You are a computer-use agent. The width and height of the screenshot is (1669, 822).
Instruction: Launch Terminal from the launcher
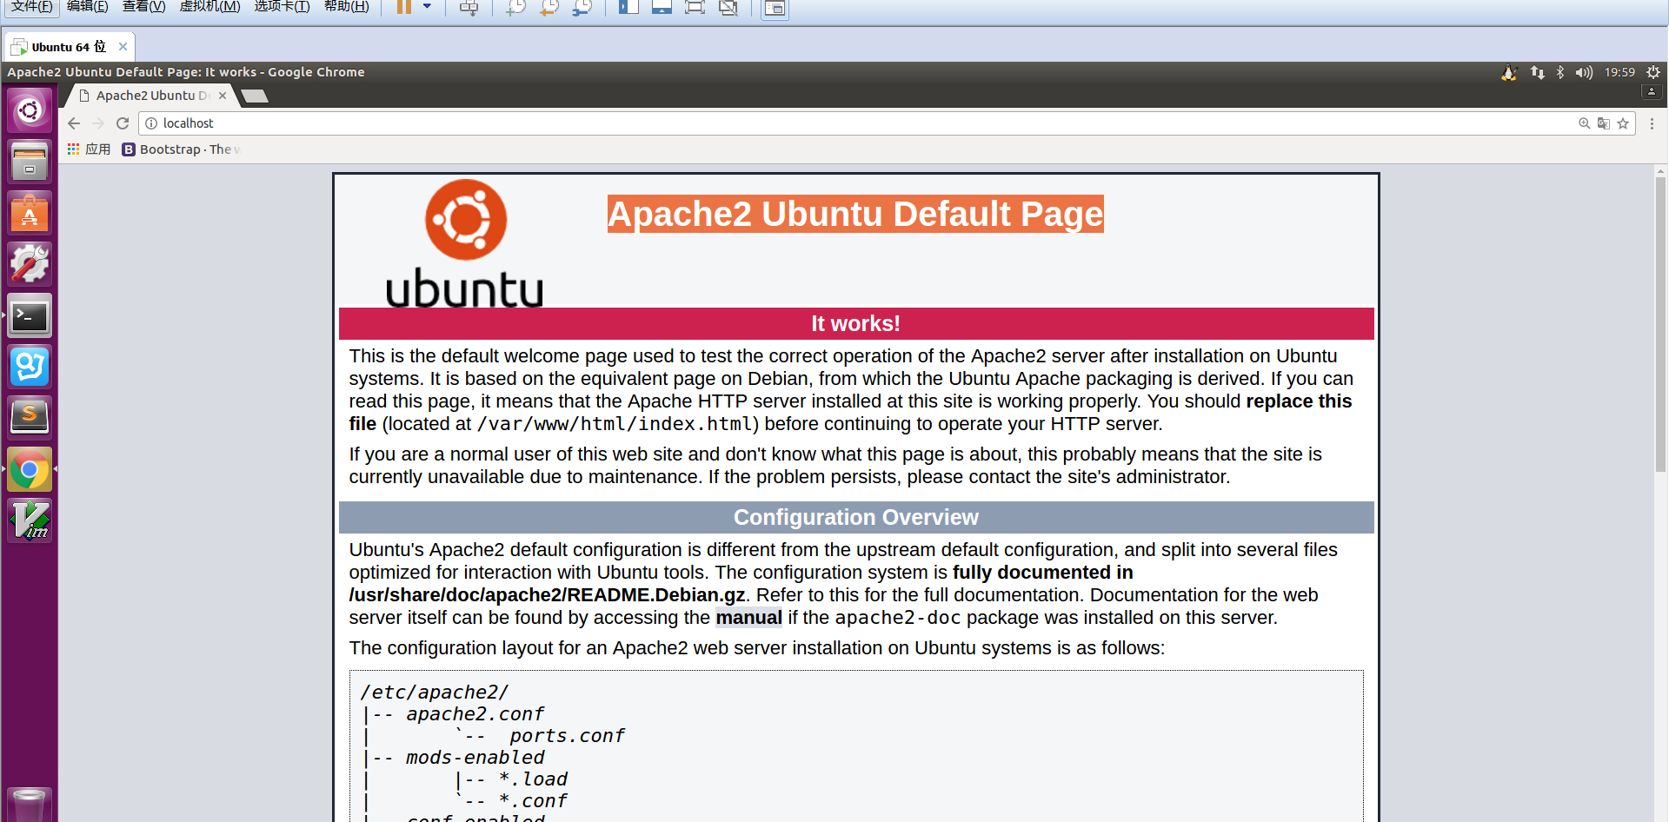click(30, 316)
